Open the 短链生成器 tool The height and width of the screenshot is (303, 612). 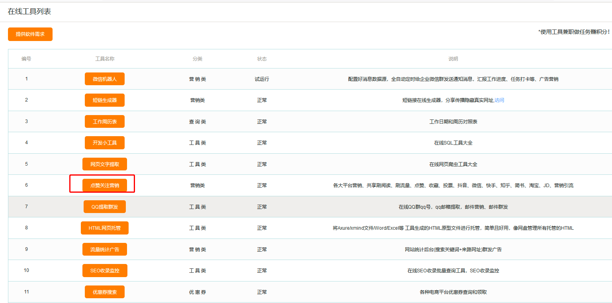(104, 100)
